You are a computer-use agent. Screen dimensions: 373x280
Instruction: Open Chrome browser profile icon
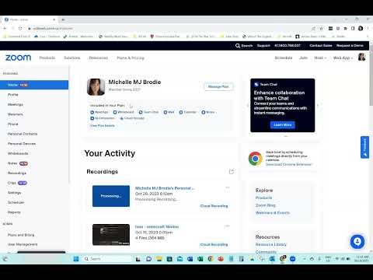click(x=361, y=28)
